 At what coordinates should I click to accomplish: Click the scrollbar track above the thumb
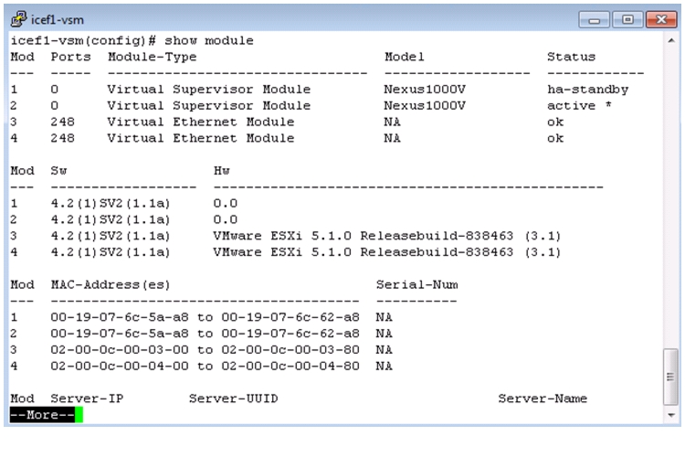[671, 197]
